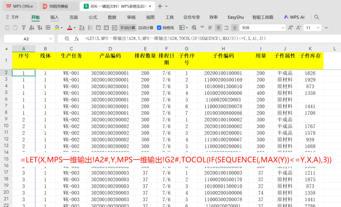The height and width of the screenshot is (207, 341).
Task: Click the filter funnel icon
Action: pos(24,28)
